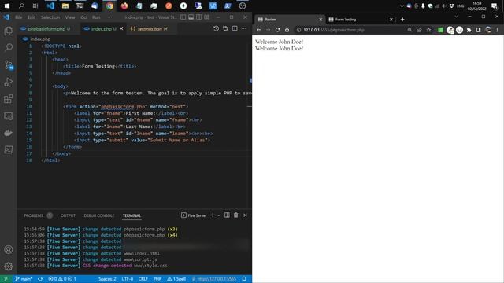Image resolution: width=504 pixels, height=283 pixels.
Task: Toggle the Chrome side panel
Action: pyautogui.click(x=478, y=30)
